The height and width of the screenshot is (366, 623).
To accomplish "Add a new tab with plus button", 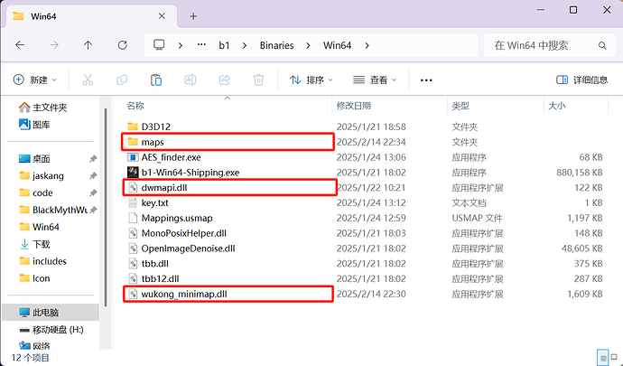I will coord(193,16).
